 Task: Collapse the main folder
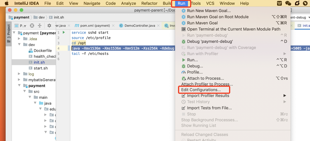(x=30, y=97)
